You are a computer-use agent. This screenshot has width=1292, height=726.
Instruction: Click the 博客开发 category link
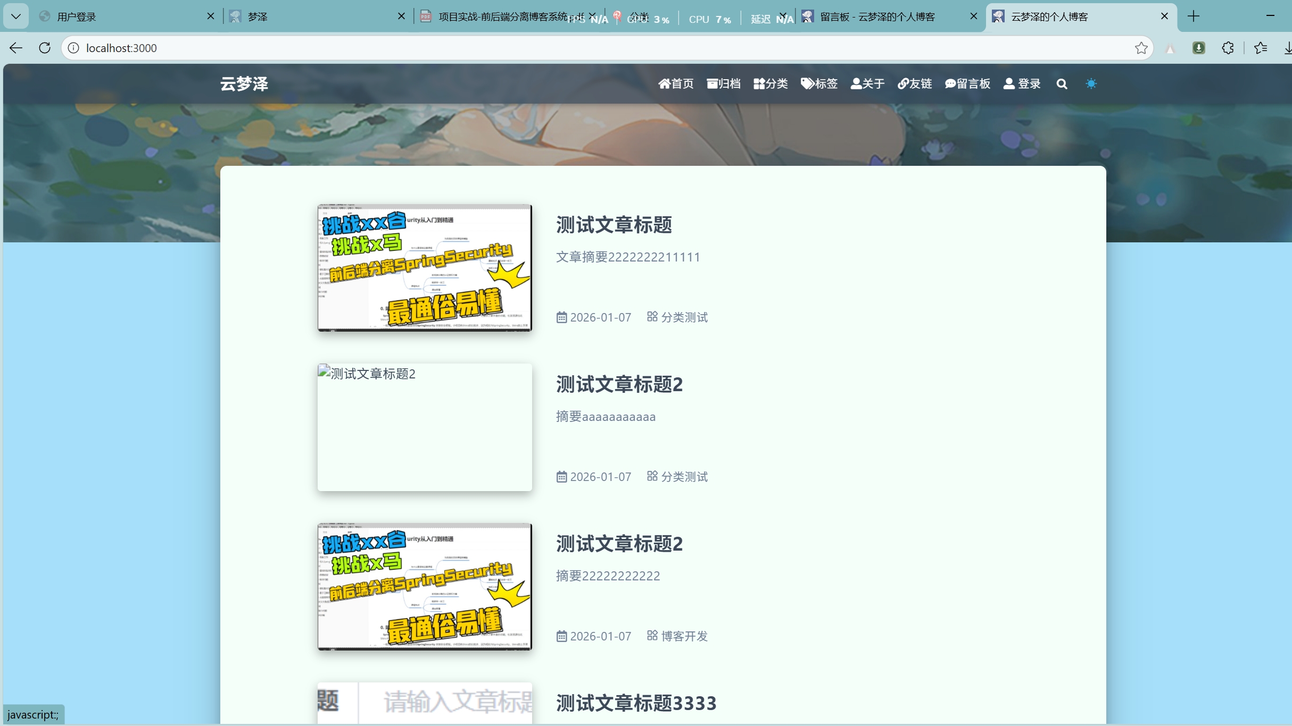point(684,636)
